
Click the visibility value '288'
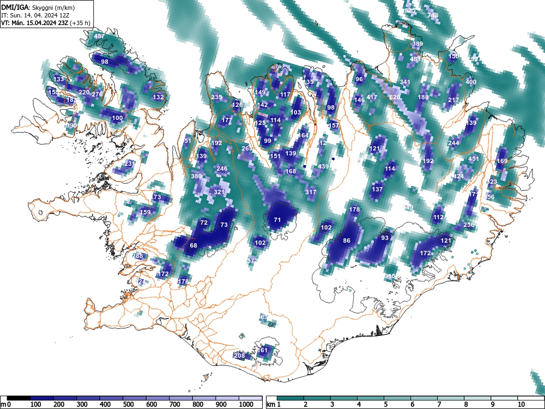(x=138, y=256)
